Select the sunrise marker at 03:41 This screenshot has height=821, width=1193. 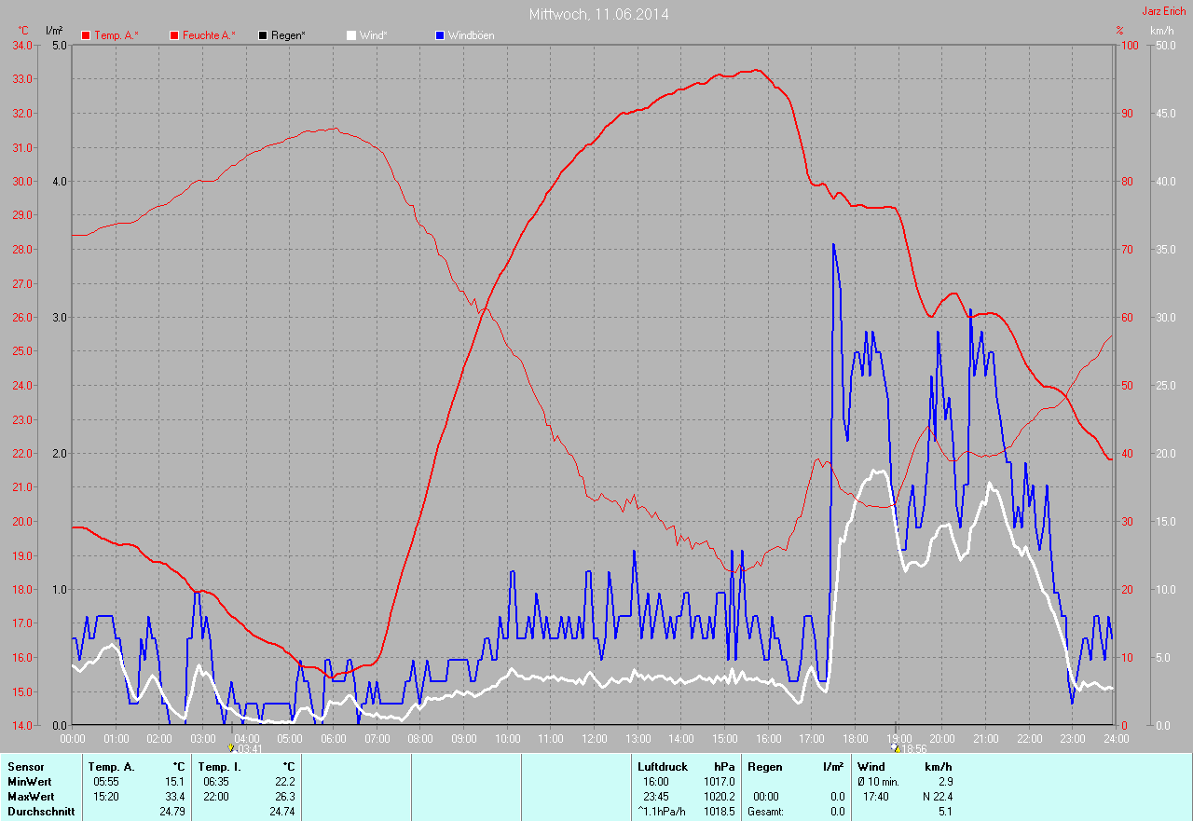231,747
